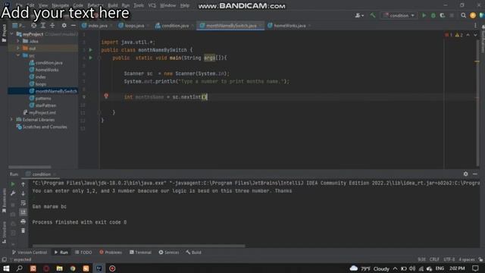Run the condition configuration with green play
Screen dimensions: 485x273
(424, 15)
